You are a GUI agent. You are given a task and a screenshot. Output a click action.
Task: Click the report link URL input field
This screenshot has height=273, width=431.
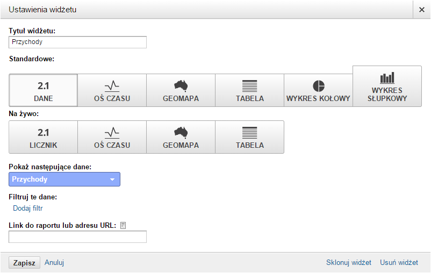pyautogui.click(x=77, y=236)
